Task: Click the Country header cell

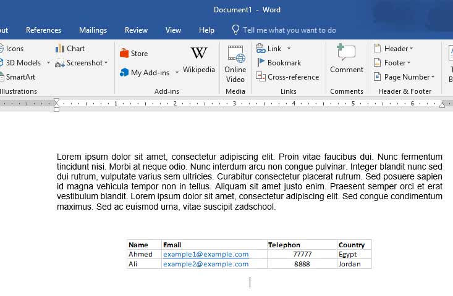Action: [354, 245]
